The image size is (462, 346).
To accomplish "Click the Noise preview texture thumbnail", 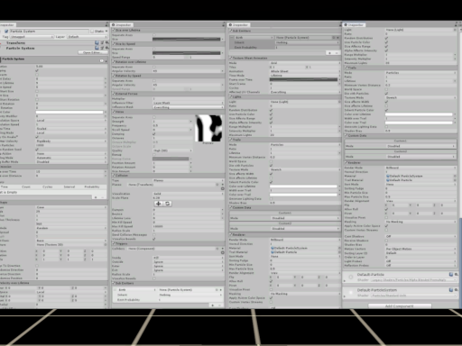I will click(208, 128).
